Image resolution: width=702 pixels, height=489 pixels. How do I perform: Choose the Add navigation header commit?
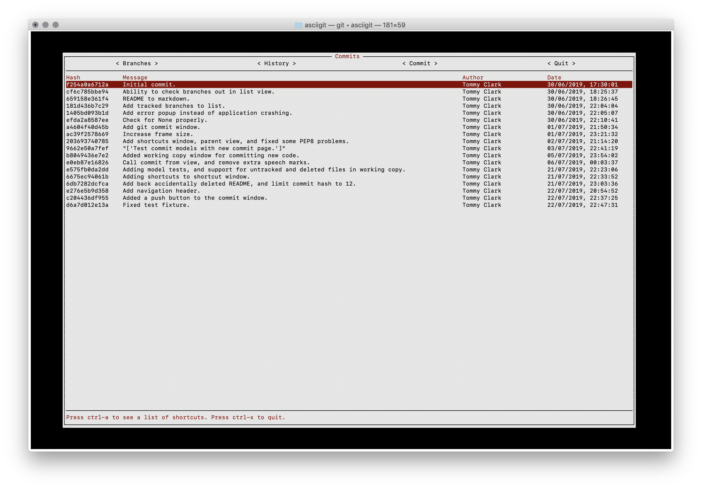[161, 191]
